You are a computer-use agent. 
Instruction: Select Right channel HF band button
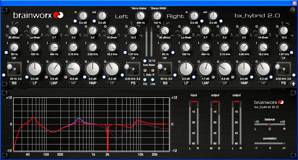point(263,83)
